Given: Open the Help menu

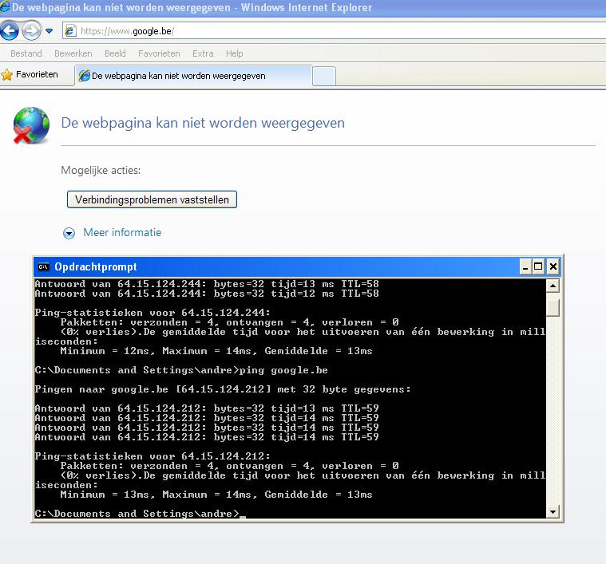Looking at the screenshot, I should [x=234, y=53].
